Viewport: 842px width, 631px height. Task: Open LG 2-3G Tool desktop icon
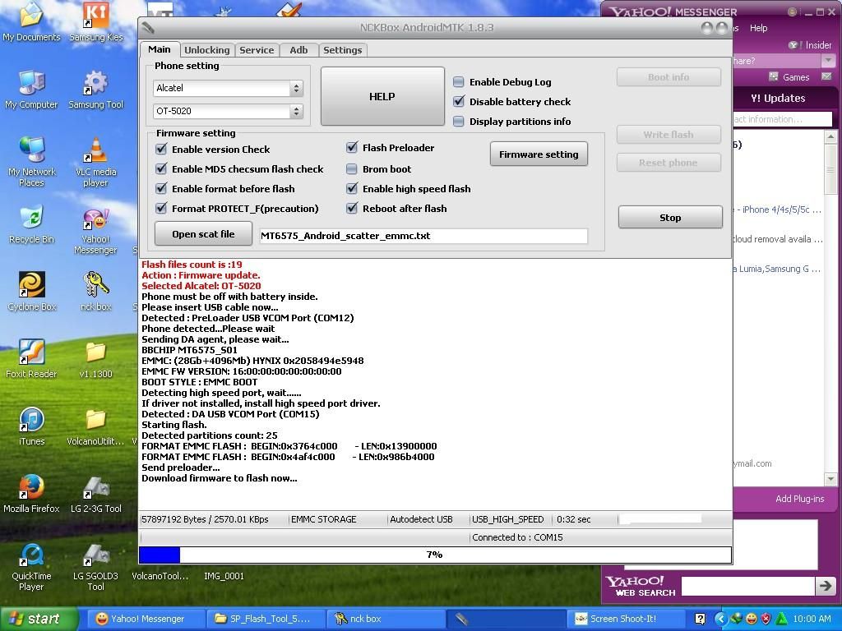[x=96, y=487]
